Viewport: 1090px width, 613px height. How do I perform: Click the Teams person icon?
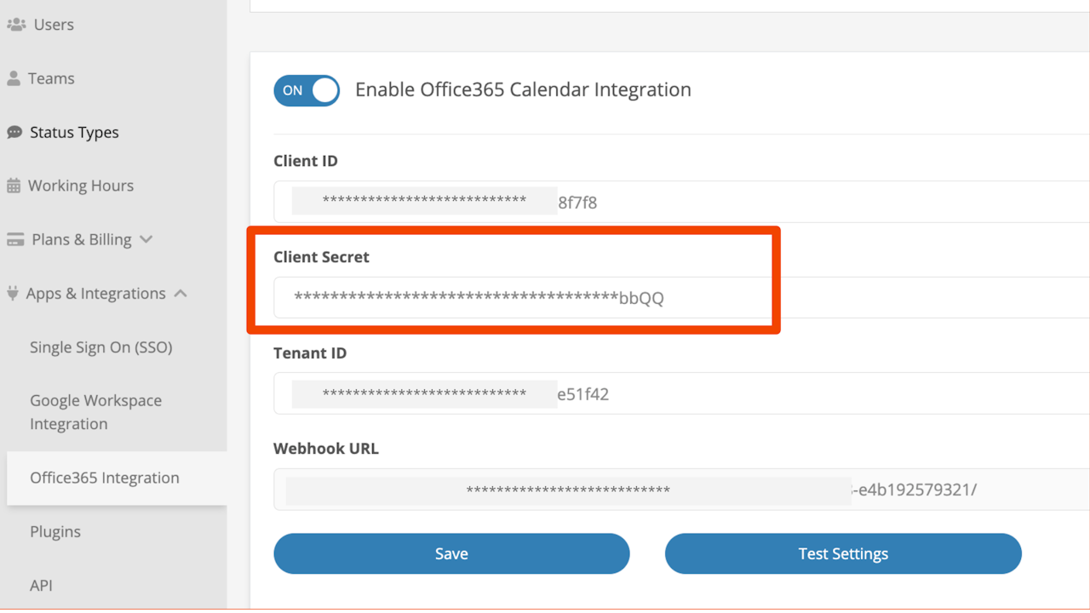click(x=14, y=78)
